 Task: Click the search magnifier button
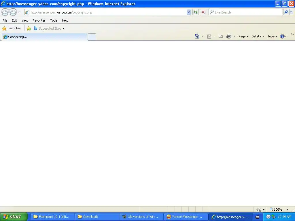[x=286, y=12]
